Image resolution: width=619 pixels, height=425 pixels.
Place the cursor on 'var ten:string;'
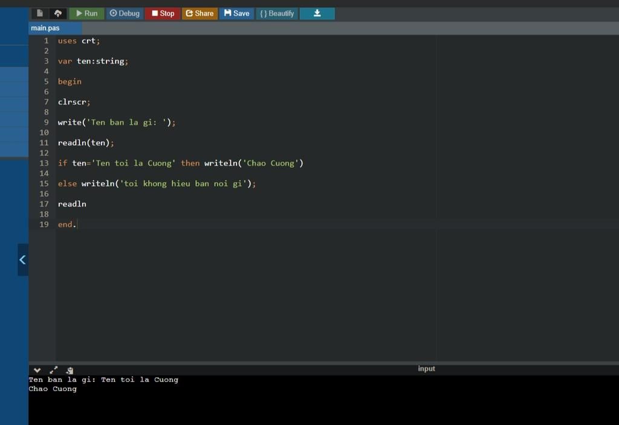[93, 61]
